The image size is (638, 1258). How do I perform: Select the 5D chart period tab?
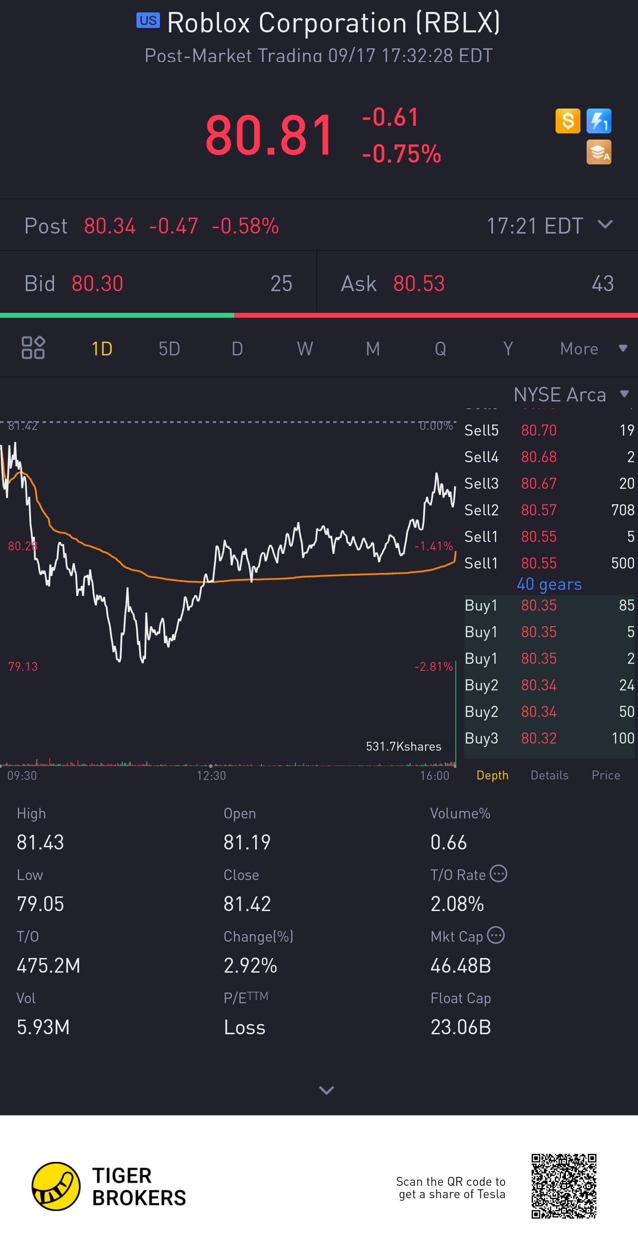tap(169, 349)
